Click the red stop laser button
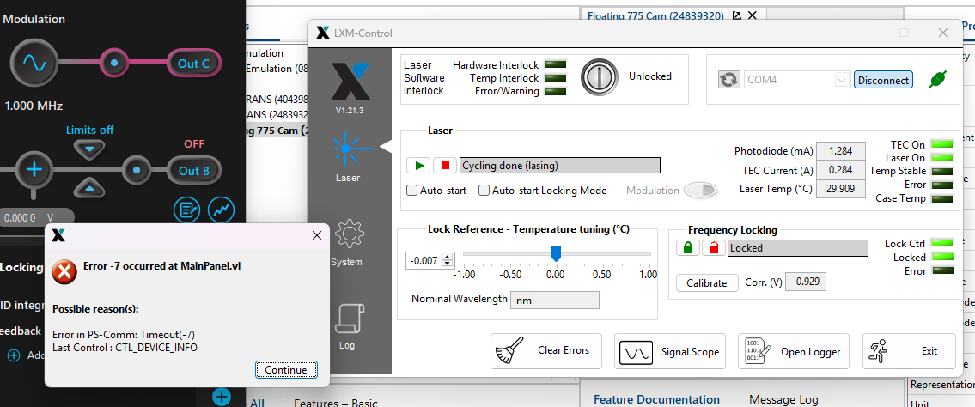This screenshot has height=407, width=975. coord(445,165)
